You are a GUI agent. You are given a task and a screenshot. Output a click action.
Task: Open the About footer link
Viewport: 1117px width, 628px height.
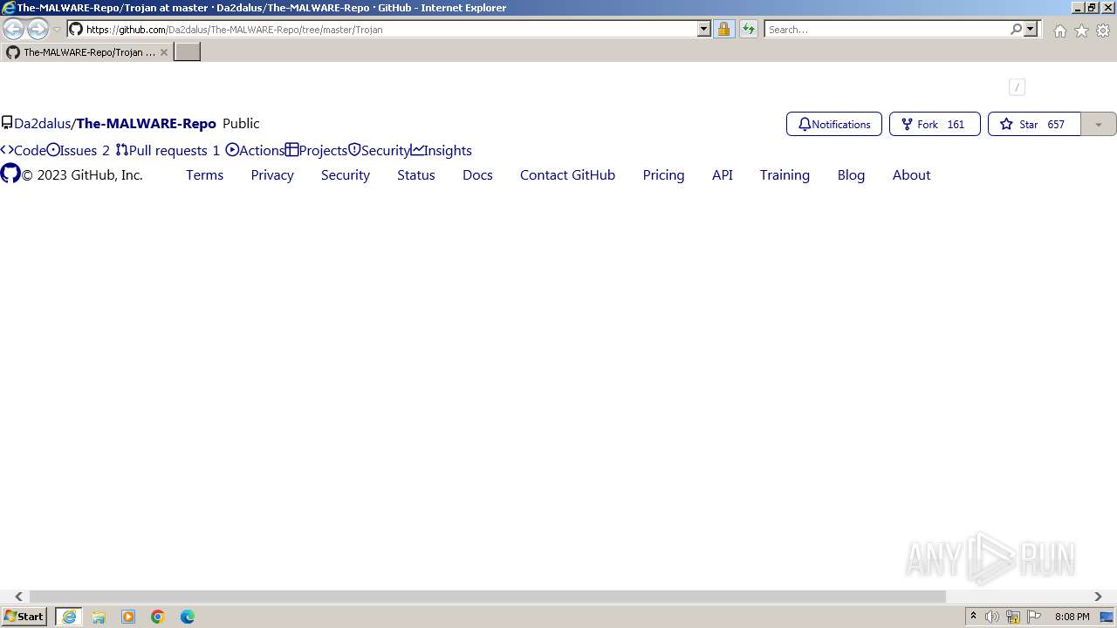(911, 174)
